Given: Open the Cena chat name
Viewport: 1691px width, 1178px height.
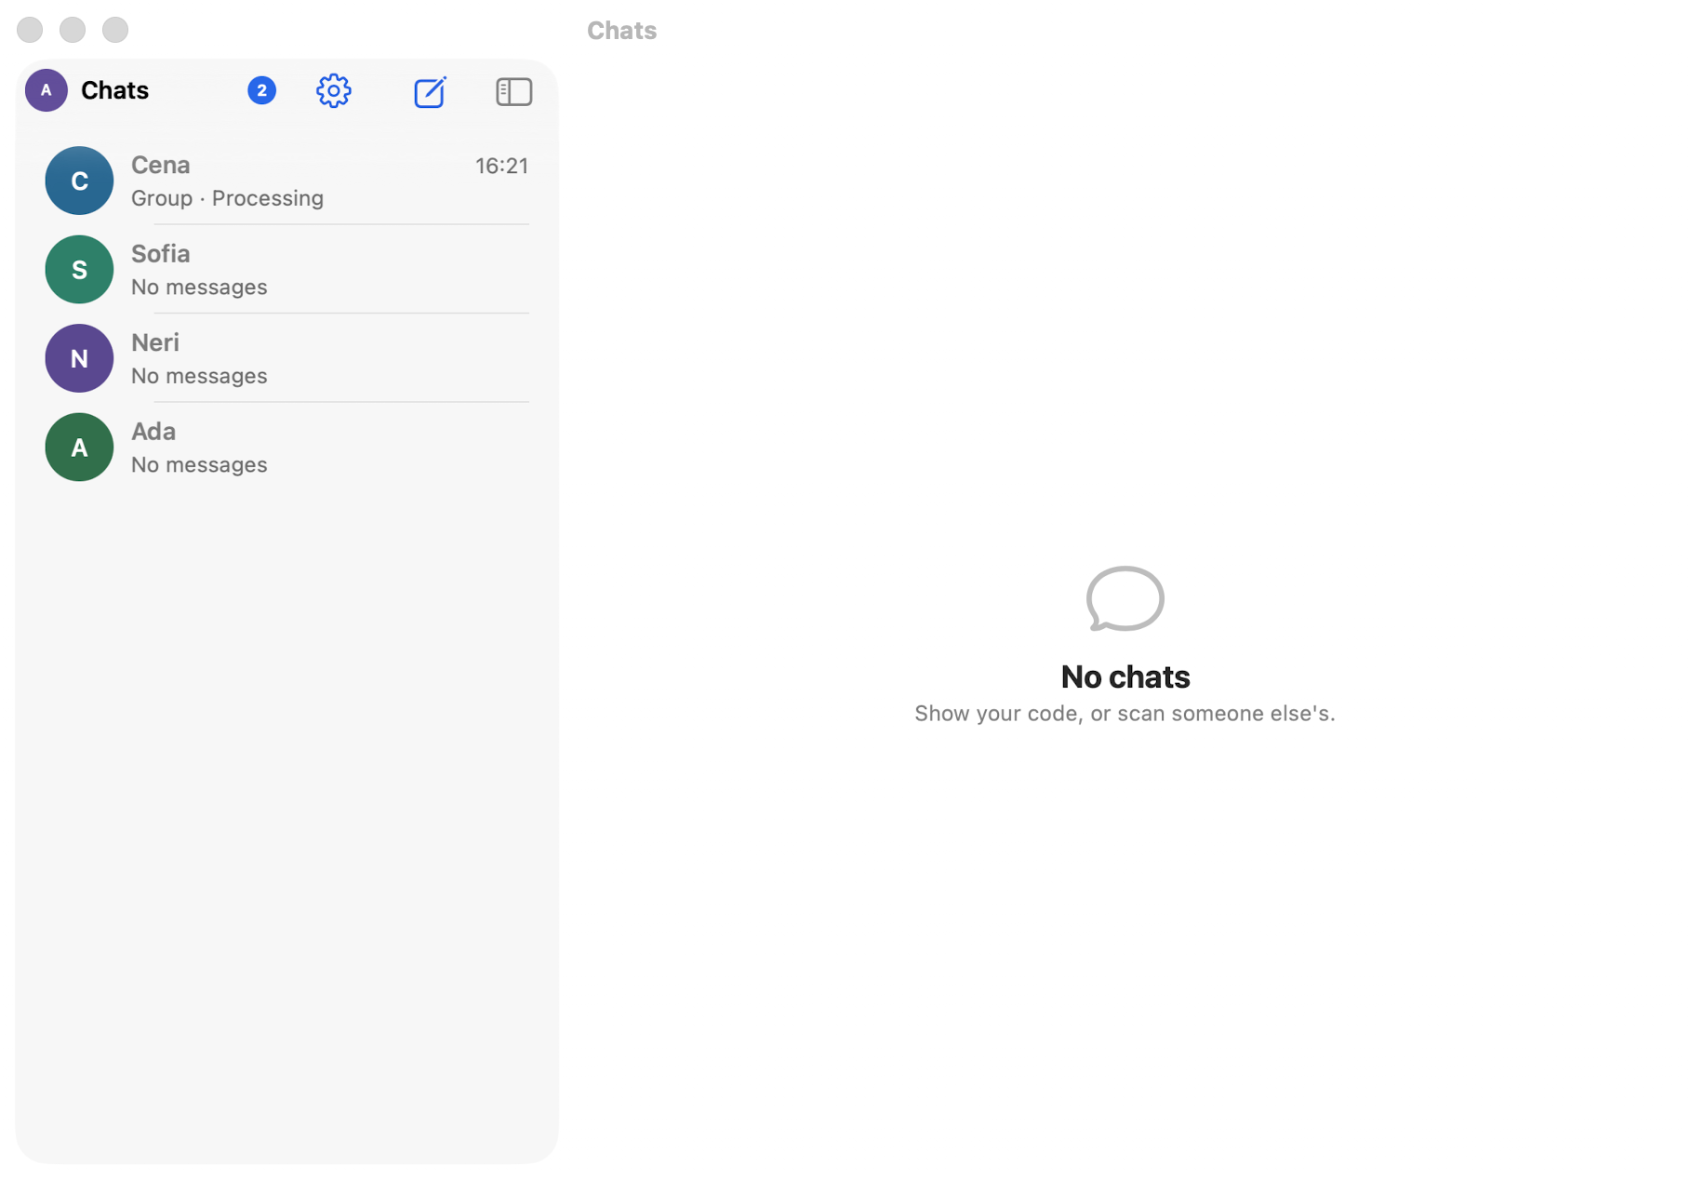Looking at the screenshot, I should coord(161,165).
